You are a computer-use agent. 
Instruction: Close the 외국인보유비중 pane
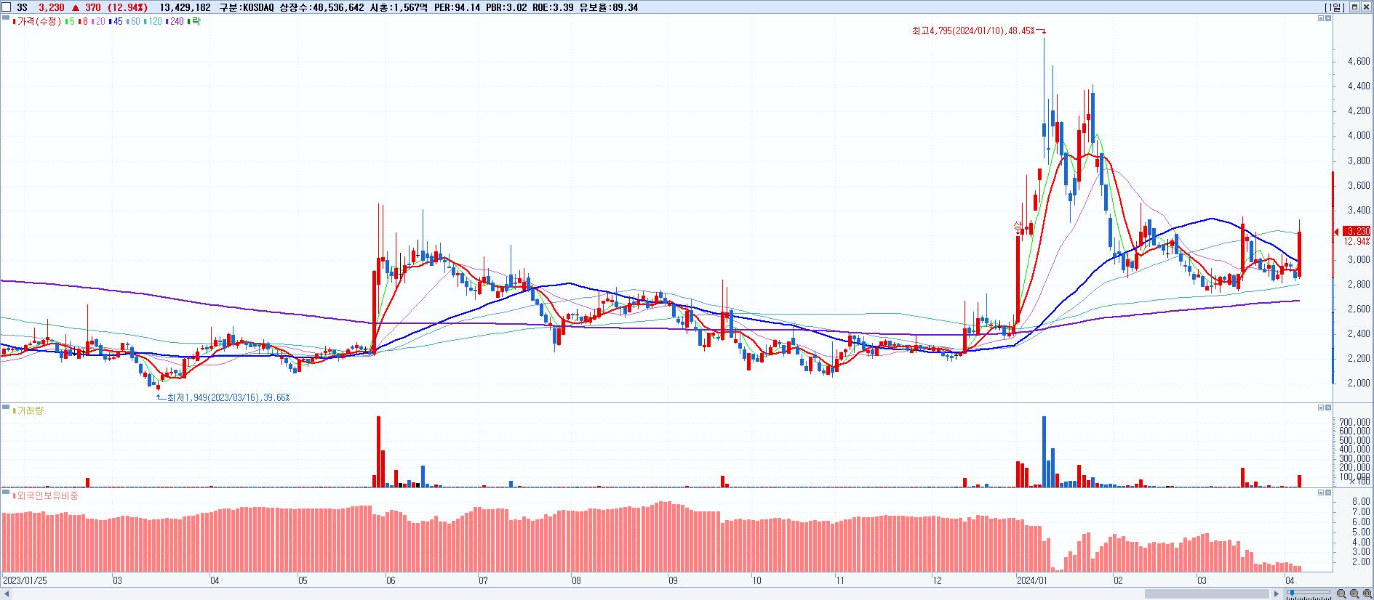coord(1328,492)
